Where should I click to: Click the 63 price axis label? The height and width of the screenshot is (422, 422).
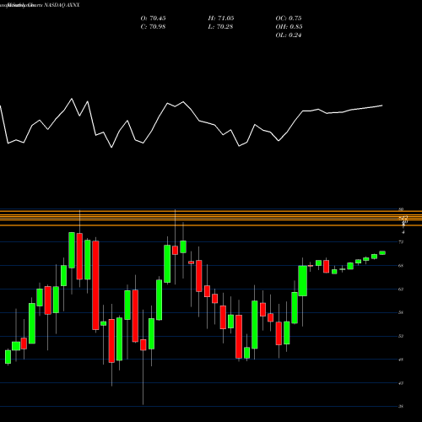click(402, 289)
